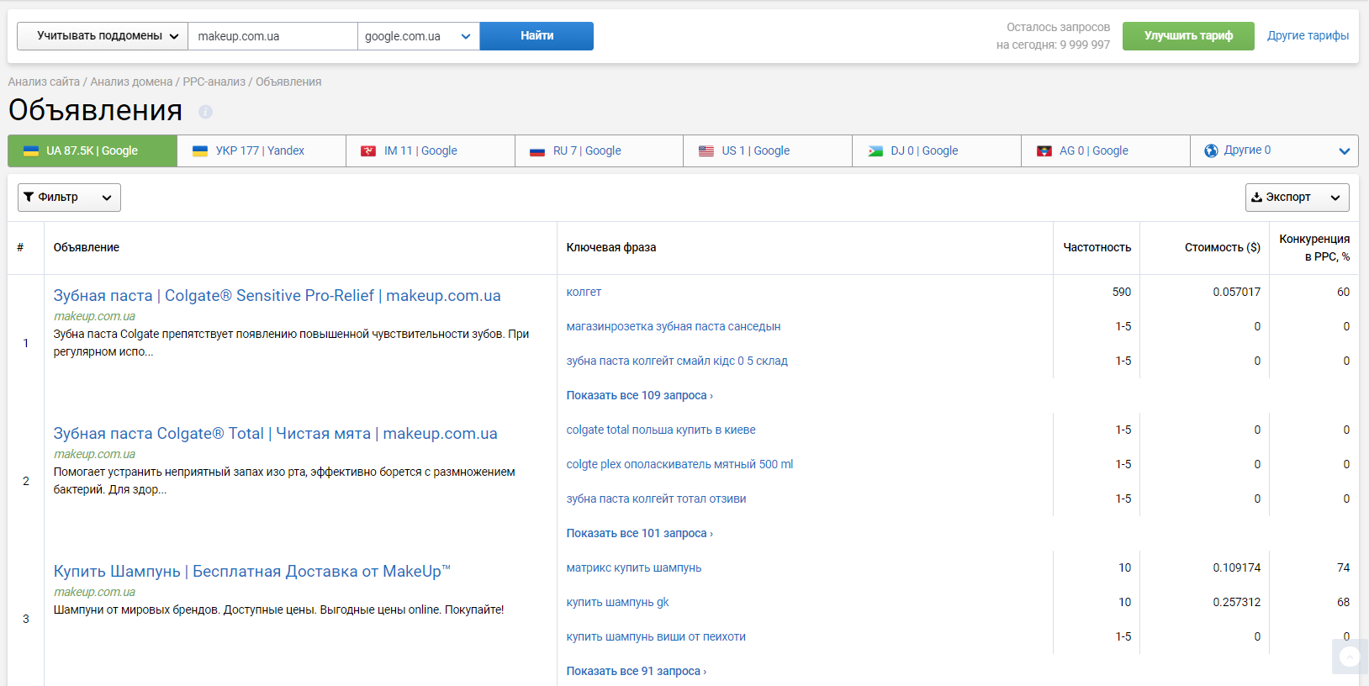1369x686 pixels.
Task: Switch to IM 11 | Google tab
Action: tap(431, 150)
